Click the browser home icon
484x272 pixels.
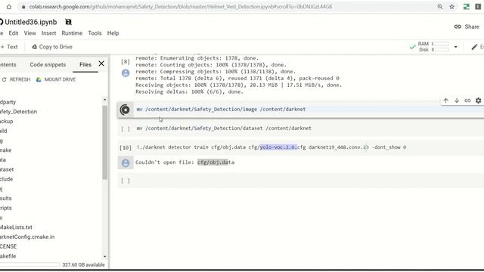click(x=9, y=7)
